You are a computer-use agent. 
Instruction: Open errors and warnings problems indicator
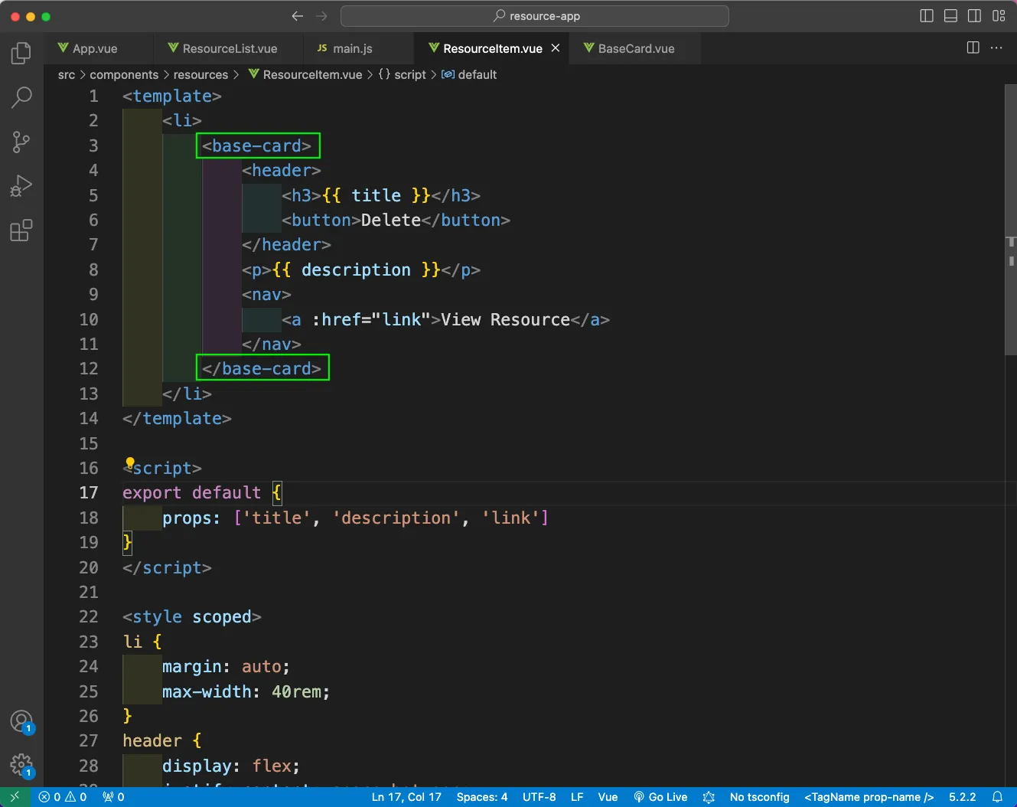pyautogui.click(x=63, y=797)
